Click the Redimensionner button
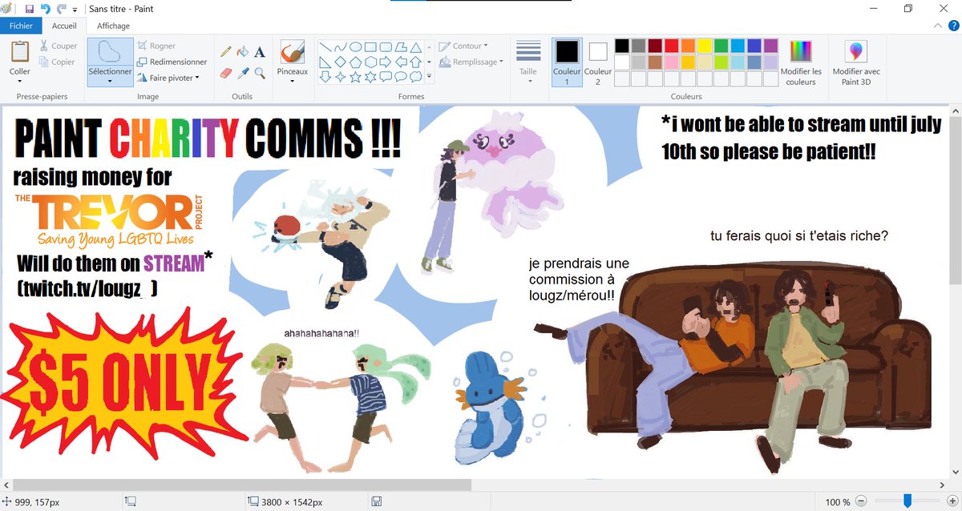962x511 pixels. point(172,62)
